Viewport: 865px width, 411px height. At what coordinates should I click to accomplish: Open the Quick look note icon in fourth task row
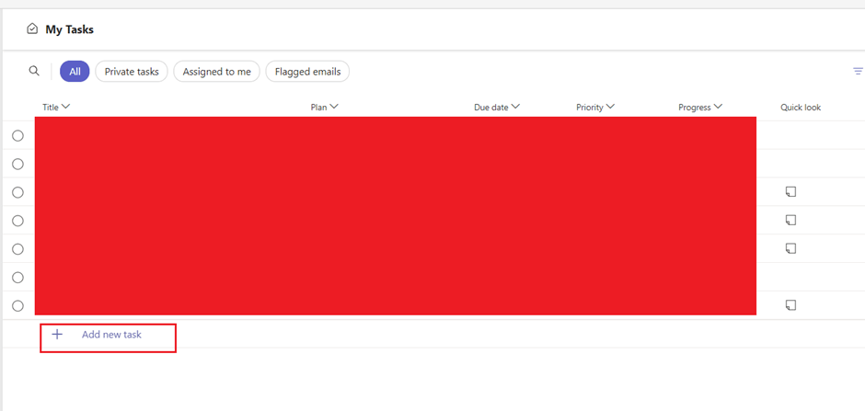[x=791, y=220]
